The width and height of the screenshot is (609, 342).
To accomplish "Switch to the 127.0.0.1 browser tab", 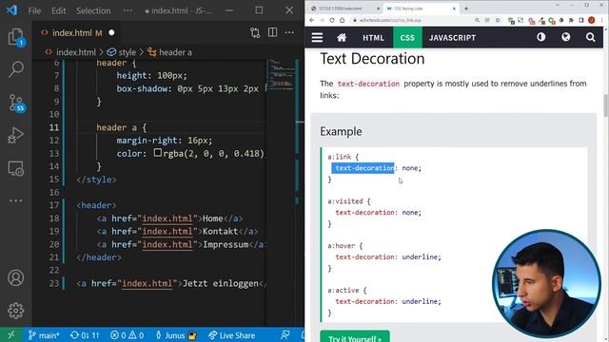I will coord(344,9).
